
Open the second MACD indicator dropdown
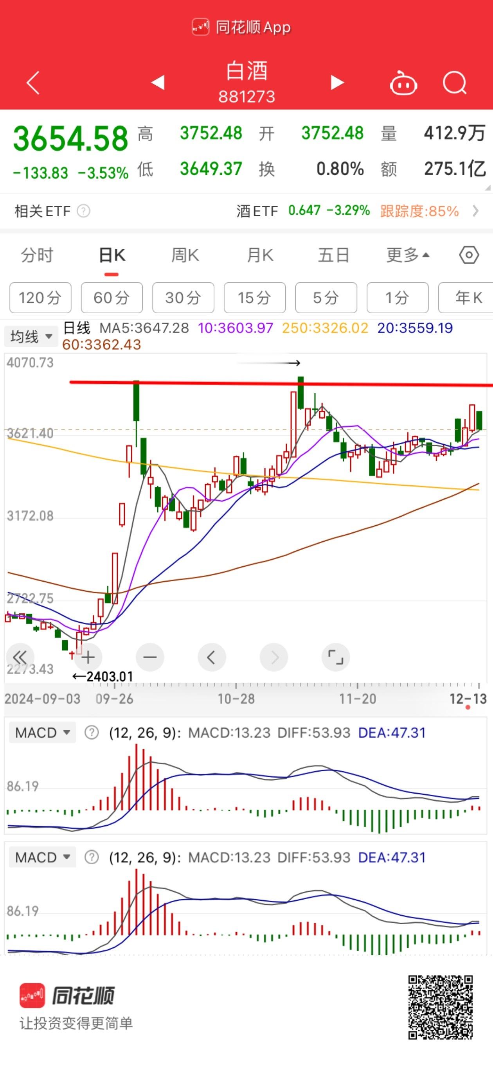pos(42,857)
